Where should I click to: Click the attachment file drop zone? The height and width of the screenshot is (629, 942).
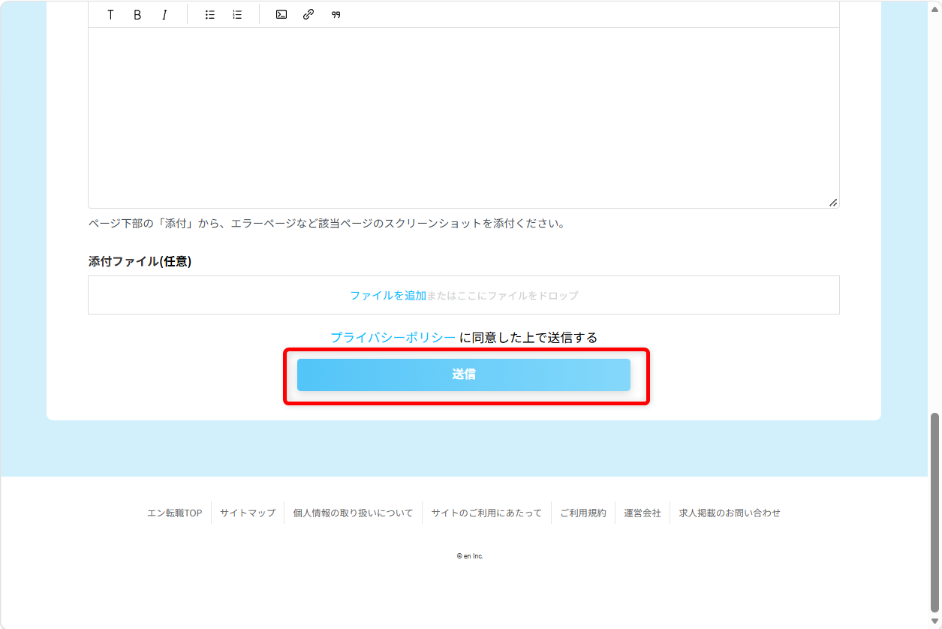pyautogui.click(x=463, y=295)
